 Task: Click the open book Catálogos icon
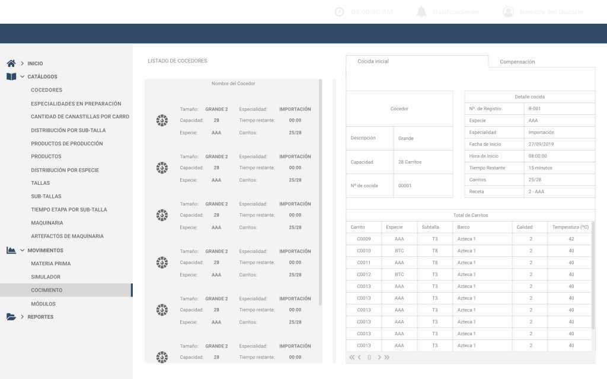11,76
